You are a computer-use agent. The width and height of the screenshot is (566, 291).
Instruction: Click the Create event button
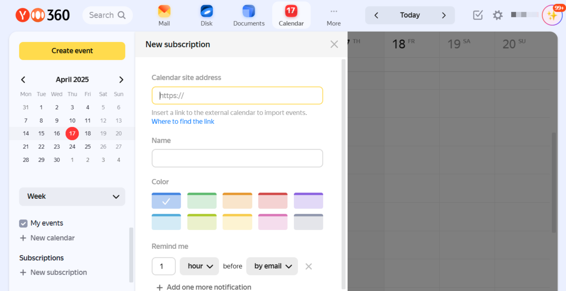point(72,51)
